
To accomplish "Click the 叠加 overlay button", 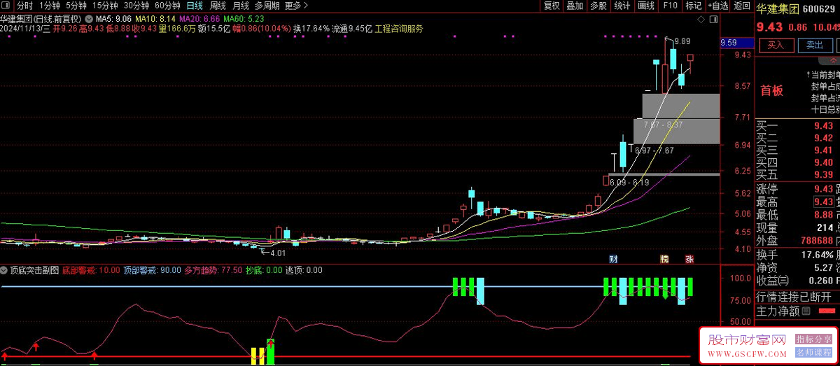I will [x=575, y=6].
